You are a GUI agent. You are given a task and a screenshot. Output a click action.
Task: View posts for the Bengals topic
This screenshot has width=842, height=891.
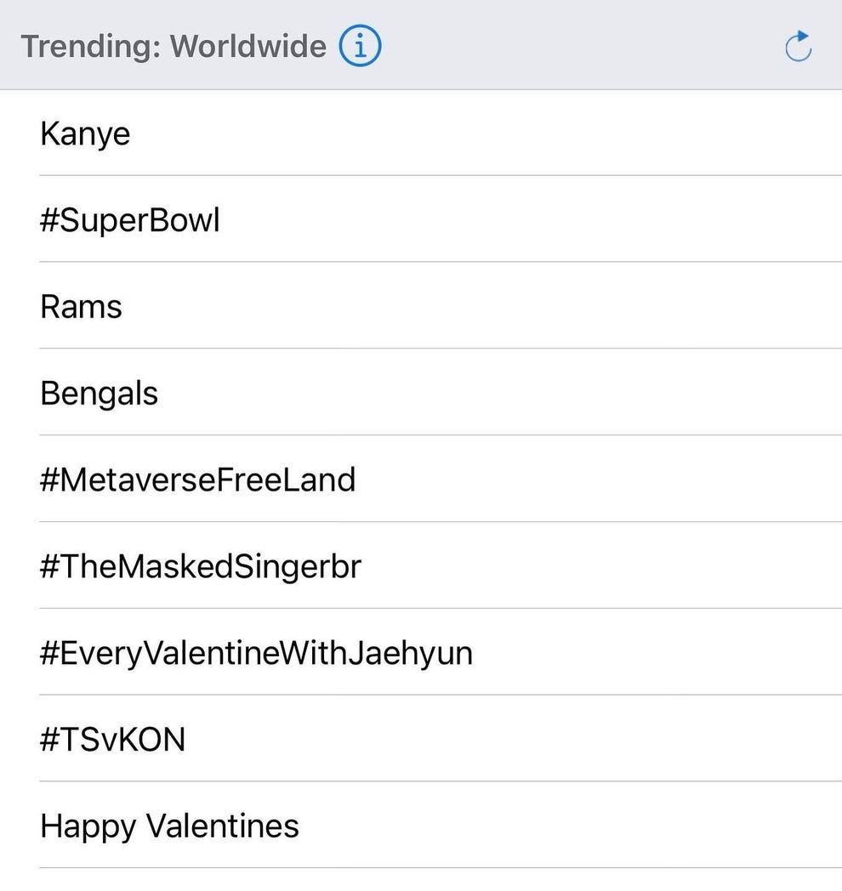point(99,394)
